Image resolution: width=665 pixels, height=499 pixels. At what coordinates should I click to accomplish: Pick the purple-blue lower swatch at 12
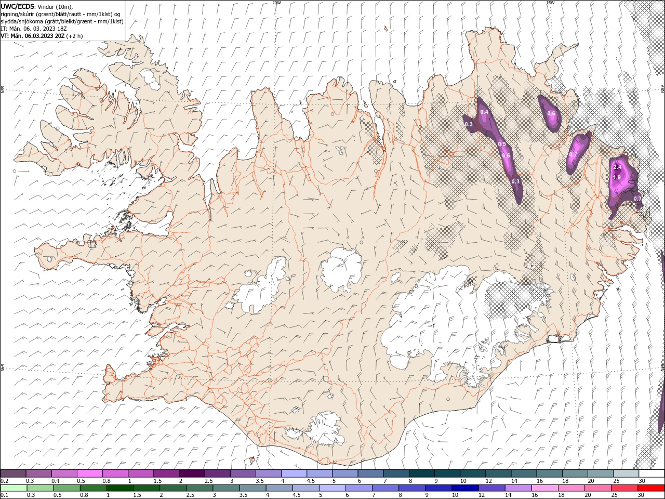492,488
